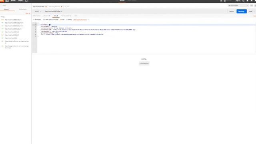Open the Pre-request Script tab
256x144 pixels.
tap(66, 16)
